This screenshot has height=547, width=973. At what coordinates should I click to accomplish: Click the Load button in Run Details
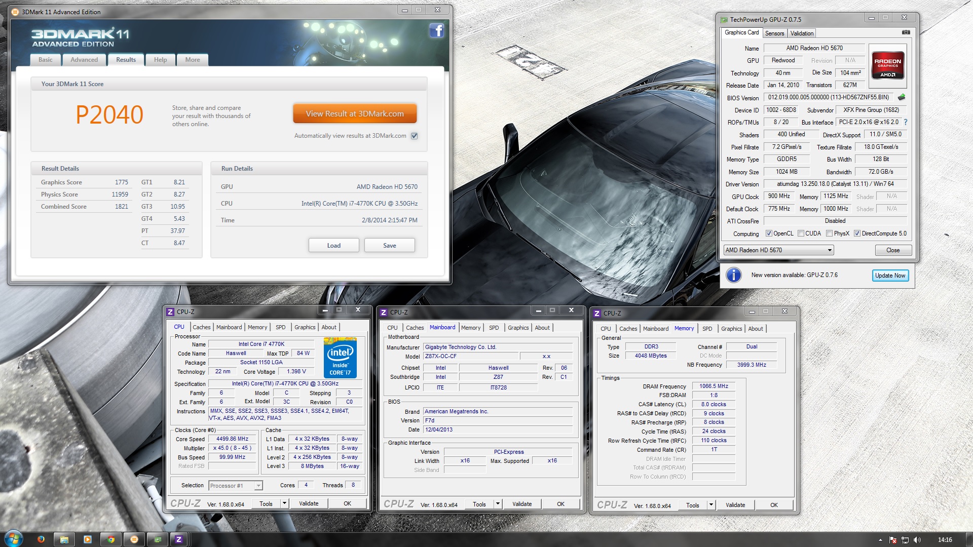point(333,246)
